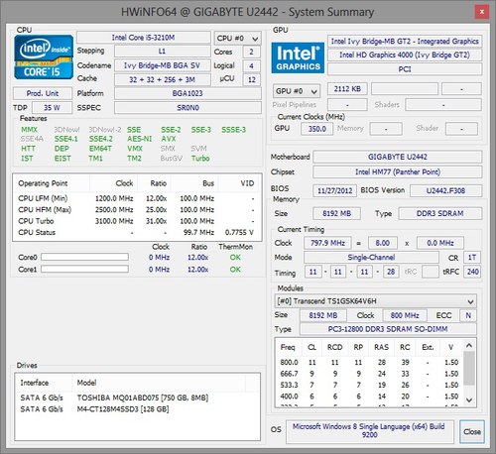The width and height of the screenshot is (496, 454).
Task: Click the memory timings scrollbar up arrow
Action: [x=469, y=346]
